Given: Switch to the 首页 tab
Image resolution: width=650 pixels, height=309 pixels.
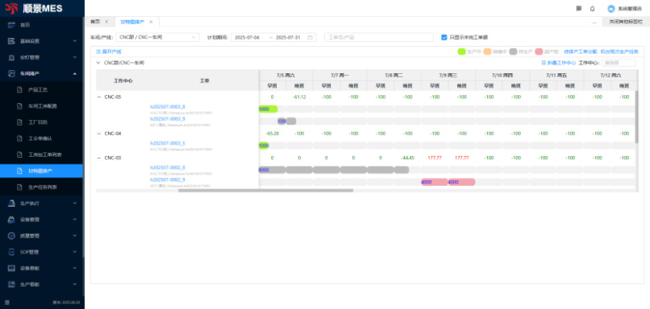Looking at the screenshot, I should click(x=95, y=22).
